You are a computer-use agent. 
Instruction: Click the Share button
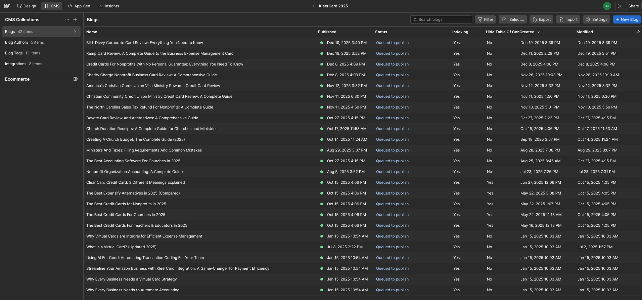click(633, 6)
